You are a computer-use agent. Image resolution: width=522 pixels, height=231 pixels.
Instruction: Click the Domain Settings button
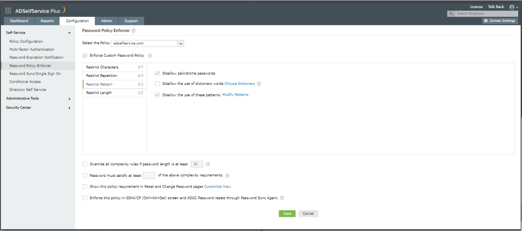point(500,20)
